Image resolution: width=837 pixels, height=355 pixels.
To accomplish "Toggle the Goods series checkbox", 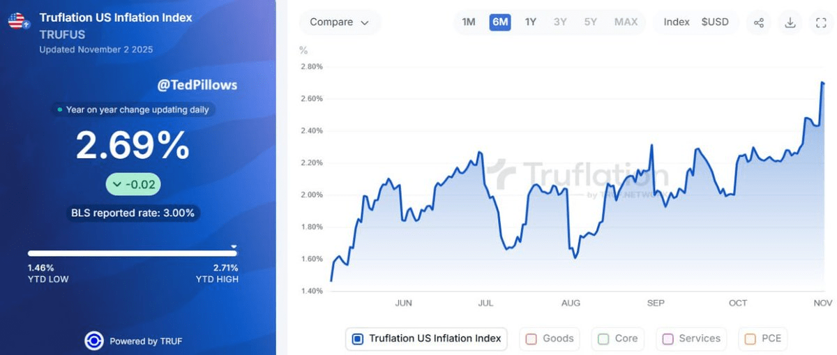I will 530,339.
